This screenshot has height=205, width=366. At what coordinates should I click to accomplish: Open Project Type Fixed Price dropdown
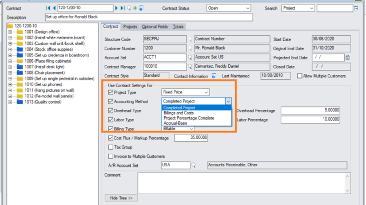pyautogui.click(x=206, y=92)
